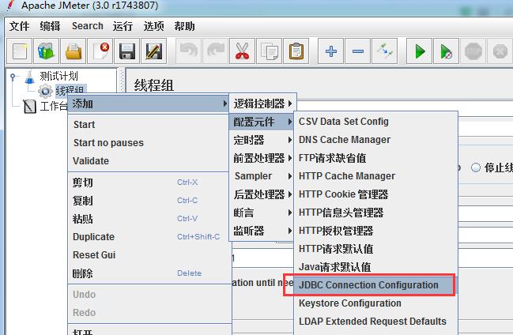This screenshot has height=335, width=513.
Task: Expand the 配置元件 submenu
Action: pyautogui.click(x=262, y=122)
